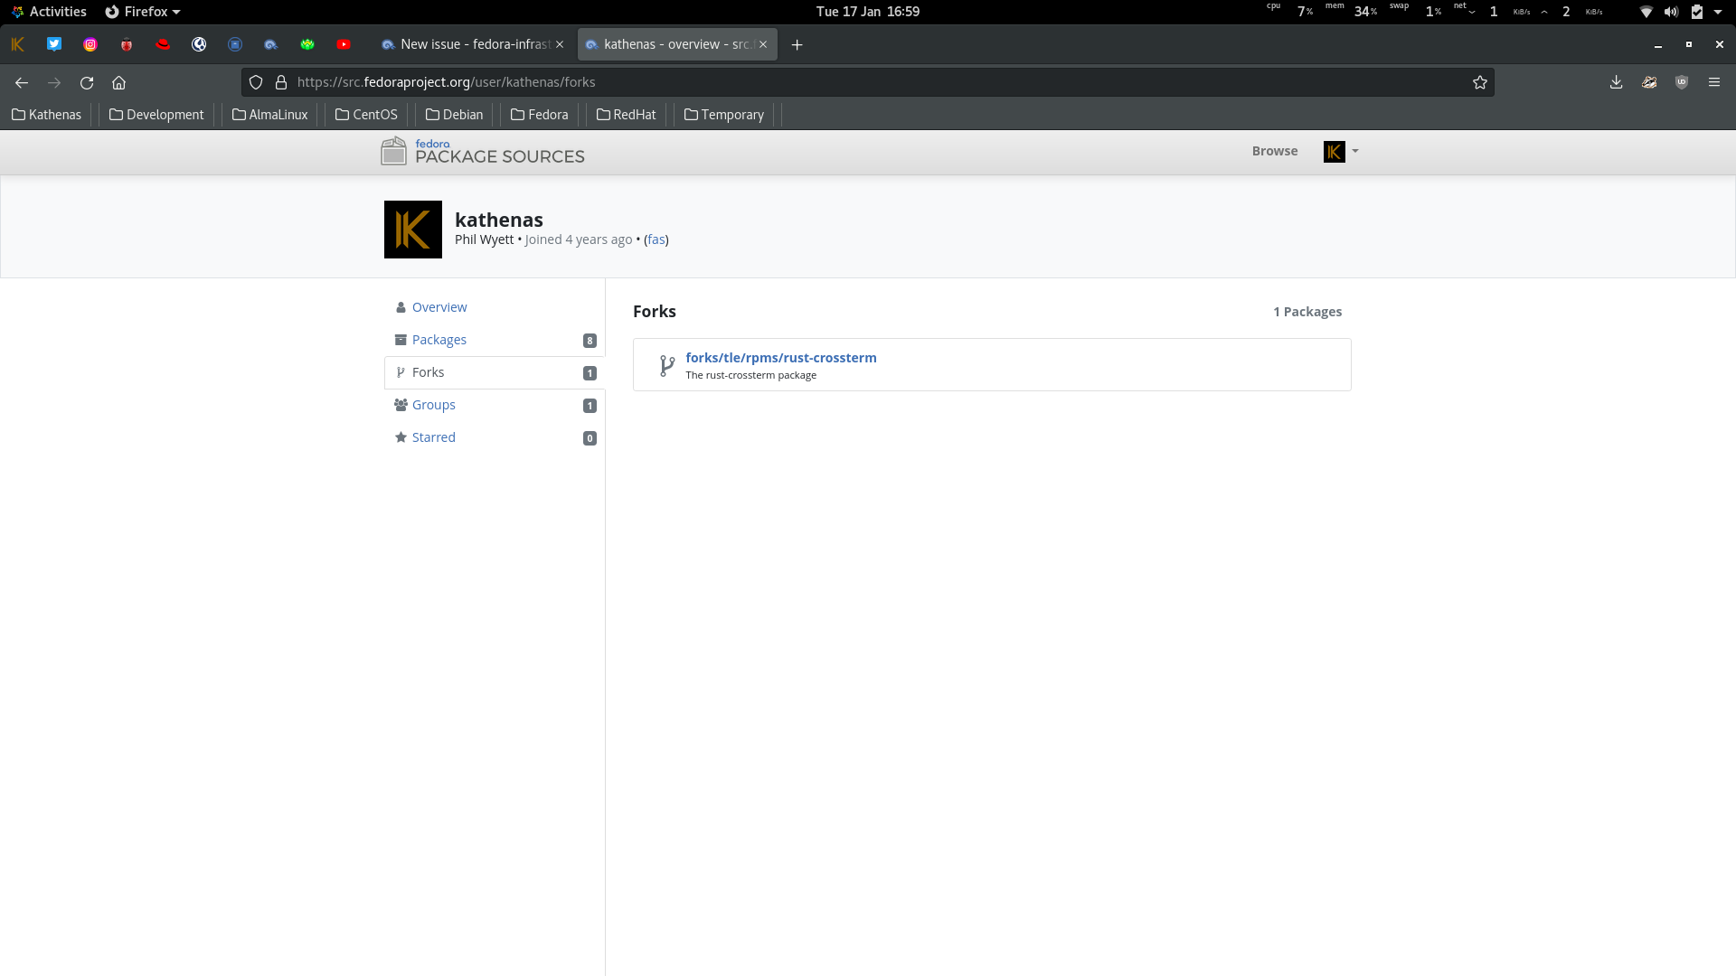Open the pinned ladybug icon tab
Screen dimensions: 1736x976
(x=127, y=44)
